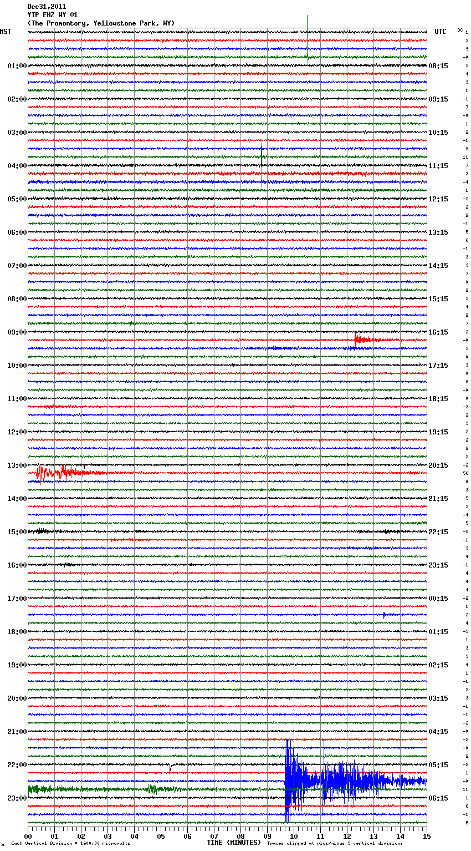Click minute tick label '07' on bottom axis
This screenshot has width=471, height=851.
(x=214, y=836)
